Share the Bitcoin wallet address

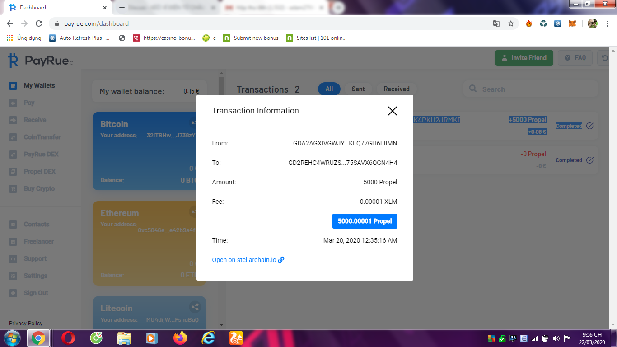[194, 122]
